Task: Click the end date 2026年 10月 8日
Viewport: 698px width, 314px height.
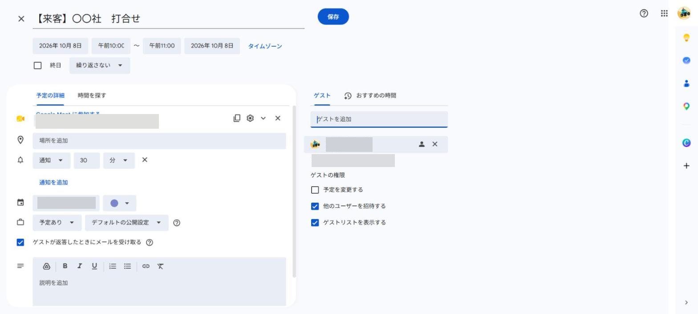Action: pos(212,46)
